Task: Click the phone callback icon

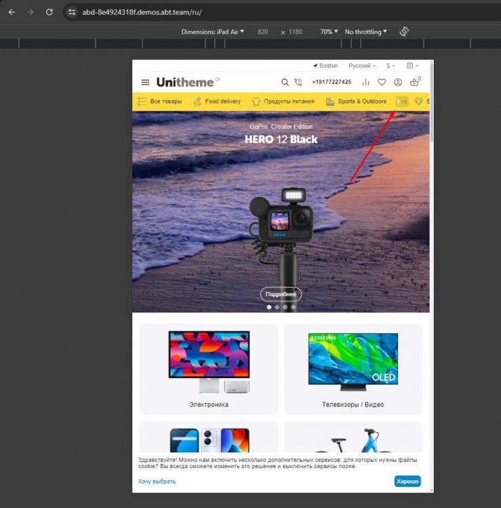Action: pyautogui.click(x=298, y=83)
